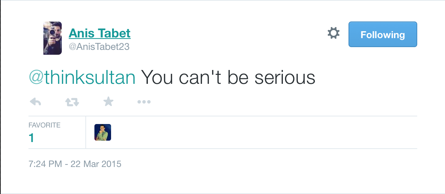
Task: Open the More options ellipsis menu
Action: pos(144,102)
